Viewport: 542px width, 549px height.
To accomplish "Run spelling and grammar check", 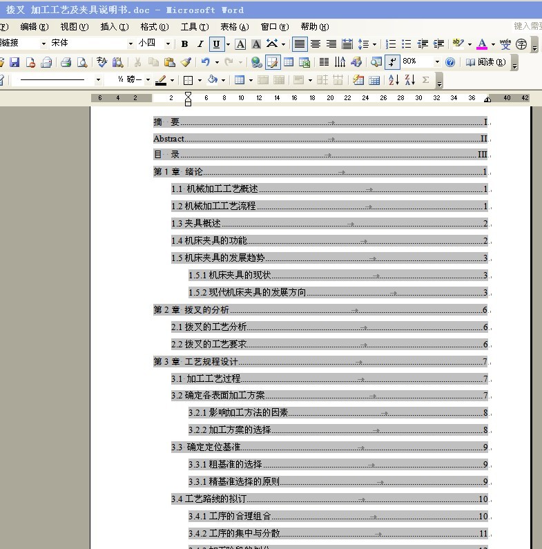I will coord(102,63).
